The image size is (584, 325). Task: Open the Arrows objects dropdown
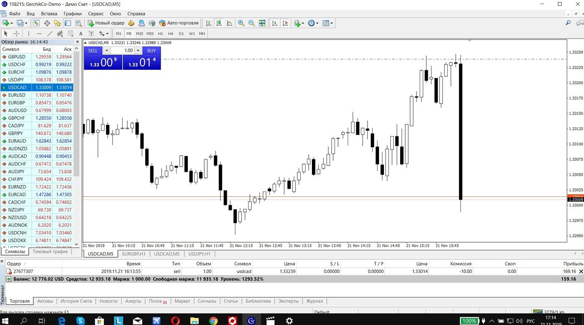coord(104,33)
